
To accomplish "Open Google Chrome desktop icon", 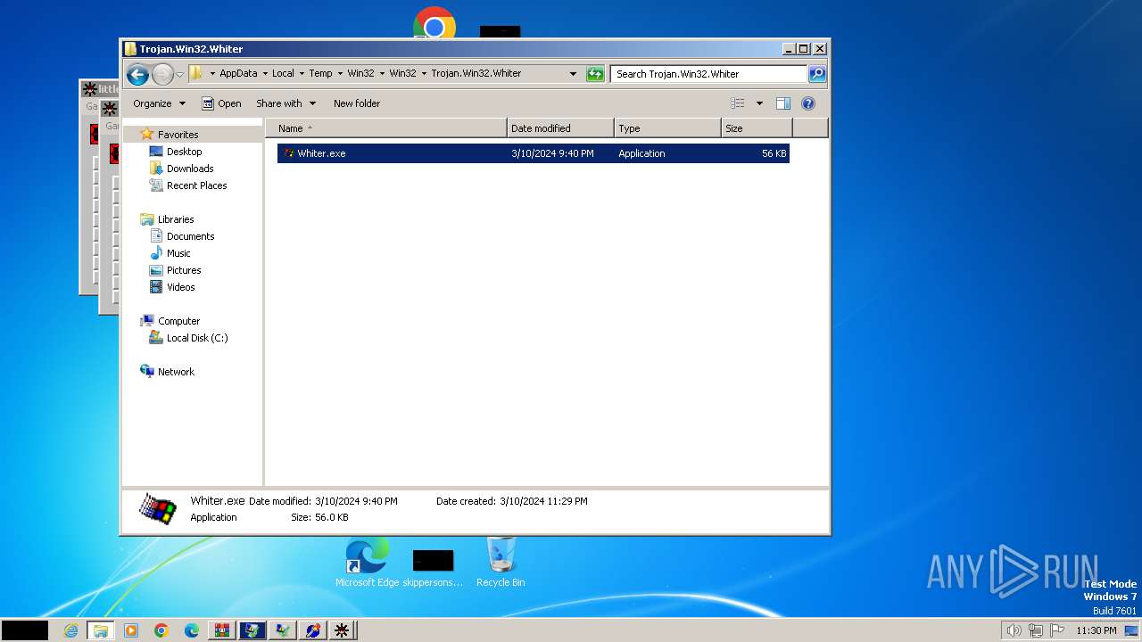I will click(x=434, y=23).
